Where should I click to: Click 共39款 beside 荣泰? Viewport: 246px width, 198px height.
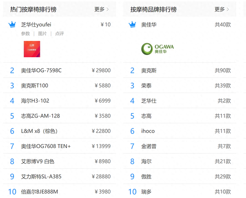(x=223, y=86)
